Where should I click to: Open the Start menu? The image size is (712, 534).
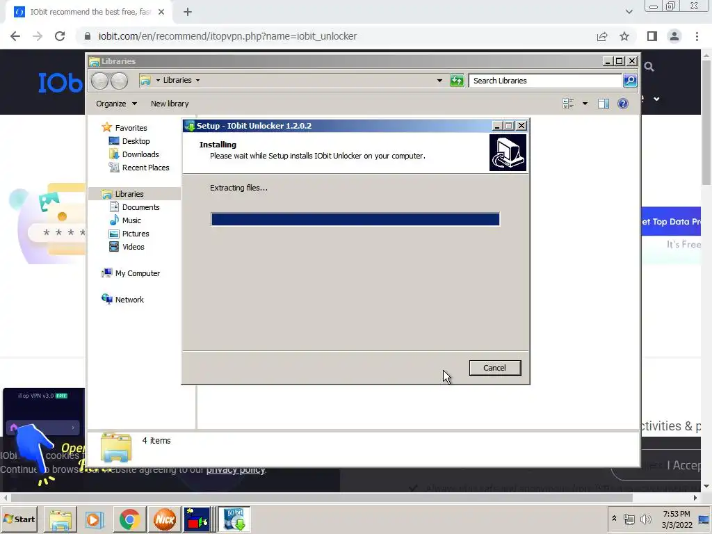[19, 519]
